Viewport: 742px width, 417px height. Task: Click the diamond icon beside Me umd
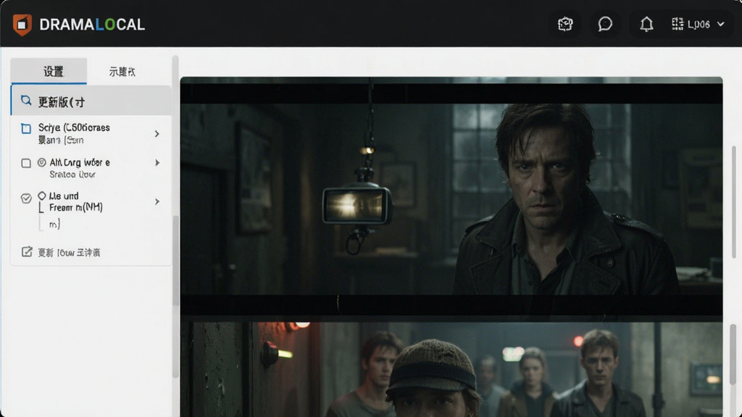pyautogui.click(x=41, y=195)
